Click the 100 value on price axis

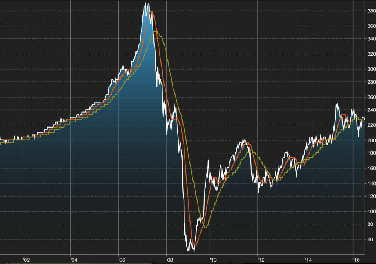[x=371, y=212]
